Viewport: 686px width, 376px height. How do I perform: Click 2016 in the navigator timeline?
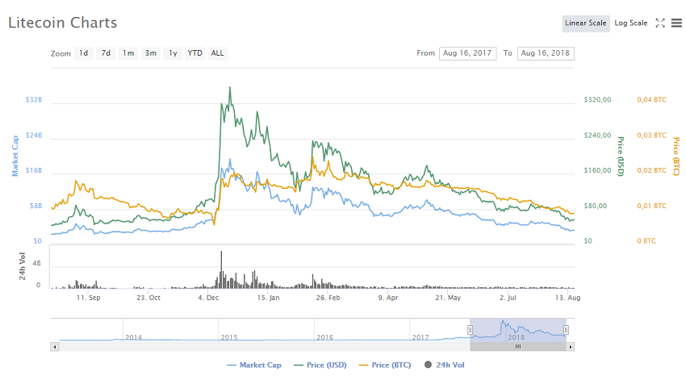coord(324,337)
